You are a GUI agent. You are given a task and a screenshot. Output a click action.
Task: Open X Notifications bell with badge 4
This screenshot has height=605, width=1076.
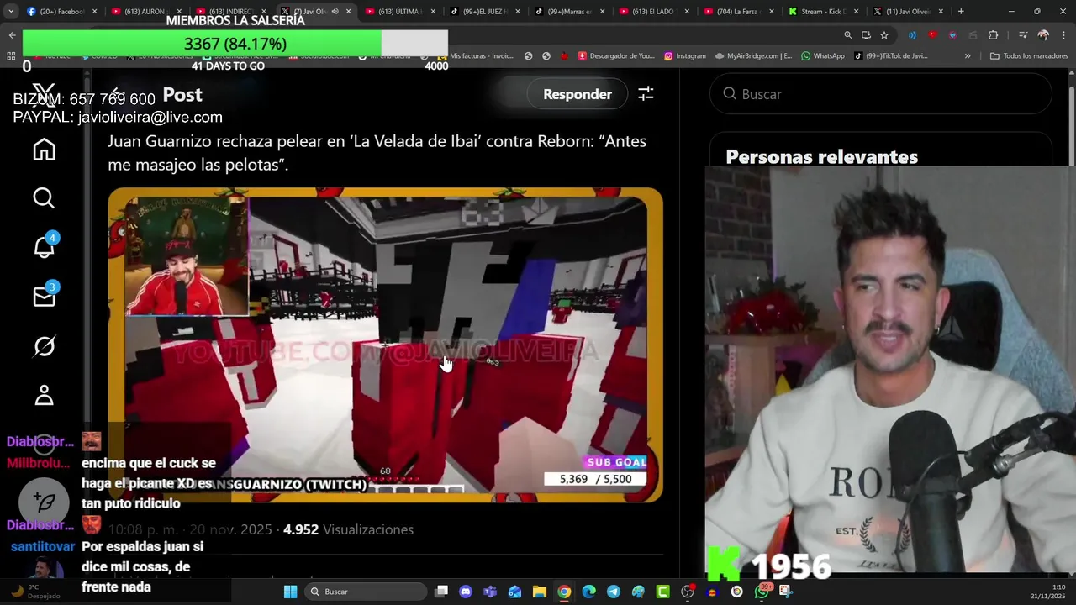[44, 247]
